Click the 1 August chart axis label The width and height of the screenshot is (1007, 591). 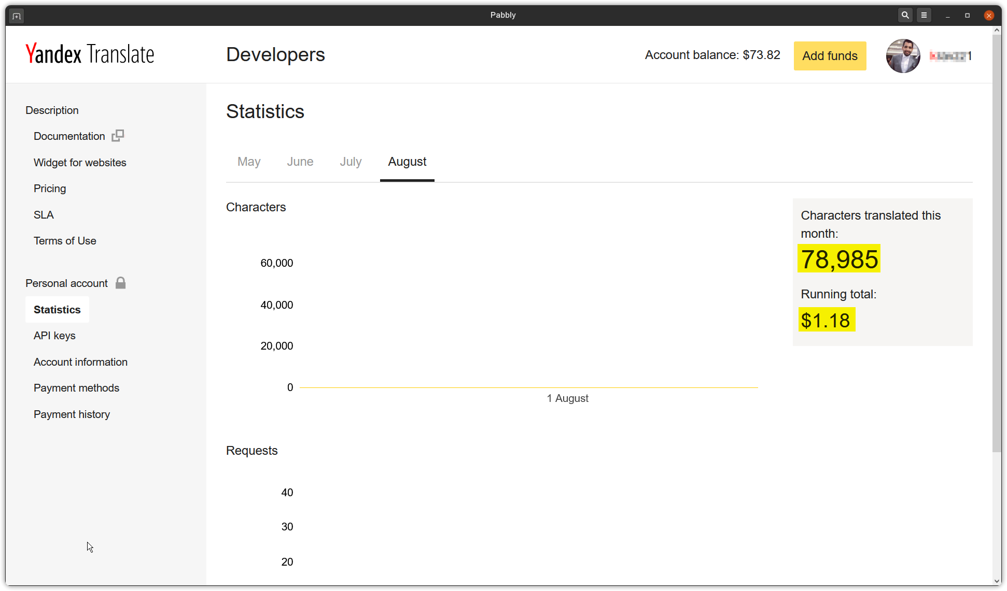coord(568,398)
